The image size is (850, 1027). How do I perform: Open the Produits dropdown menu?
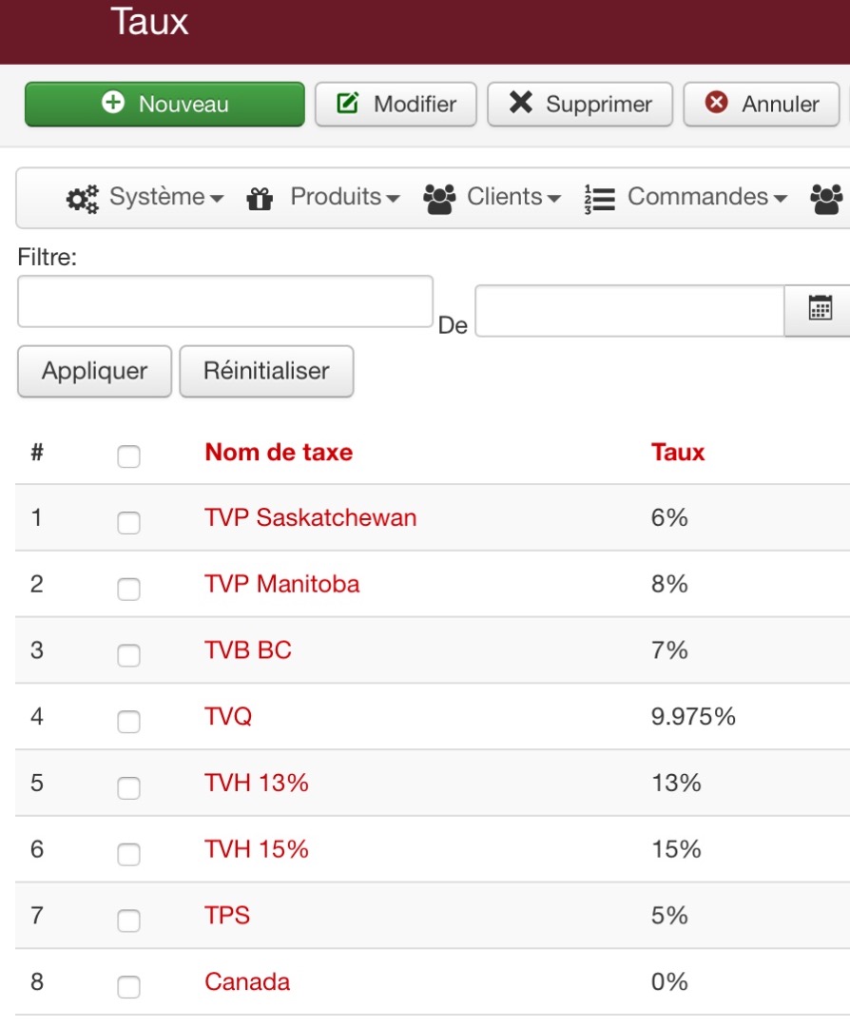point(344,198)
